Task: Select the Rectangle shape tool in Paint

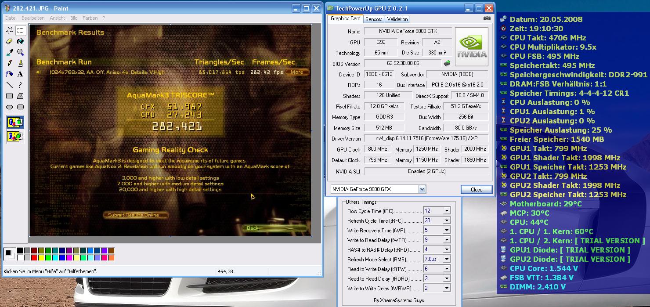Action: coord(10,96)
